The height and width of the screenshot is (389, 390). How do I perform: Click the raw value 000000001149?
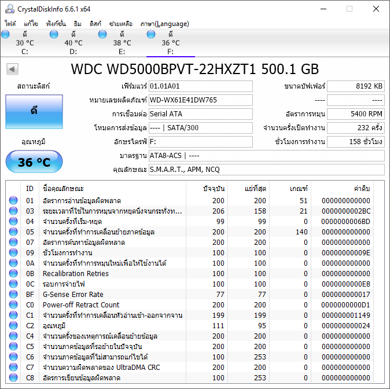pyautogui.click(x=345, y=315)
